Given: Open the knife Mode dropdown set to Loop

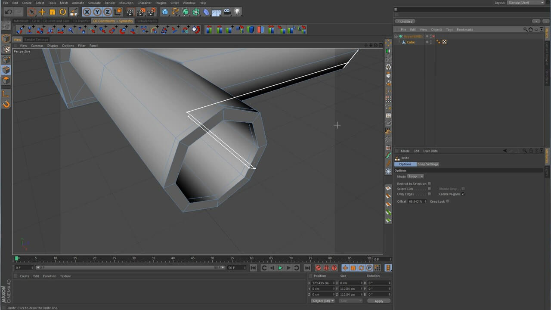Looking at the screenshot, I should click(415, 177).
